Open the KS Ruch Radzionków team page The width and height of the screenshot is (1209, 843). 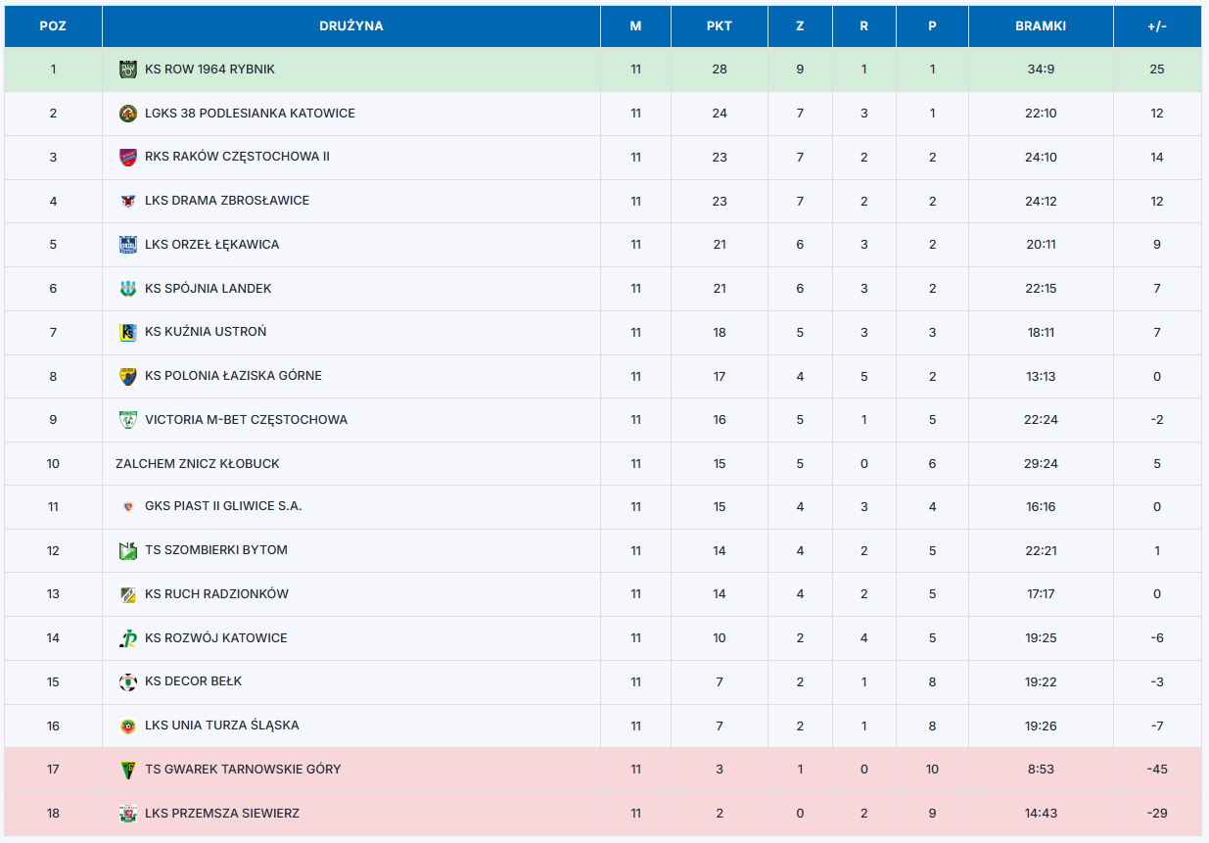[216, 594]
